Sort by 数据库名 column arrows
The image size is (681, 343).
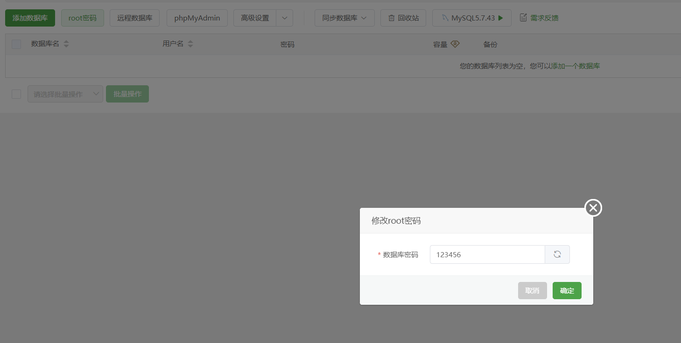tap(66, 44)
